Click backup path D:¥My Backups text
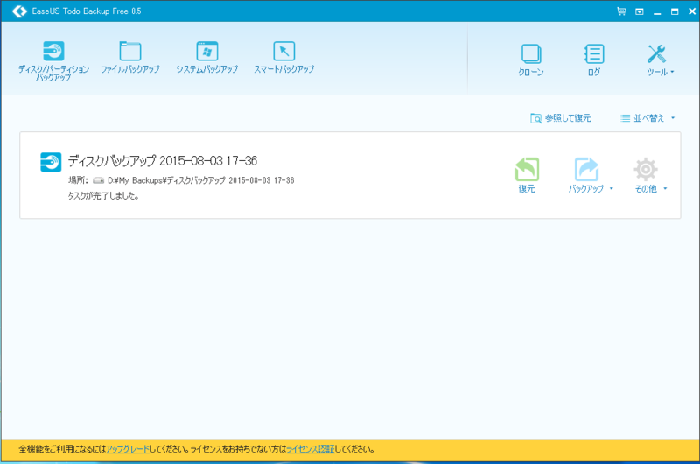This screenshot has width=700, height=464. 201,180
